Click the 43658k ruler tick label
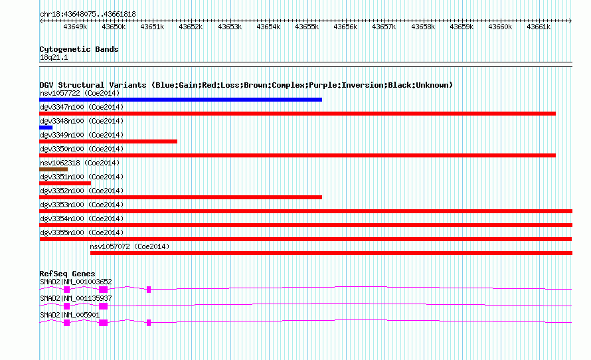The image size is (591, 360). (423, 27)
